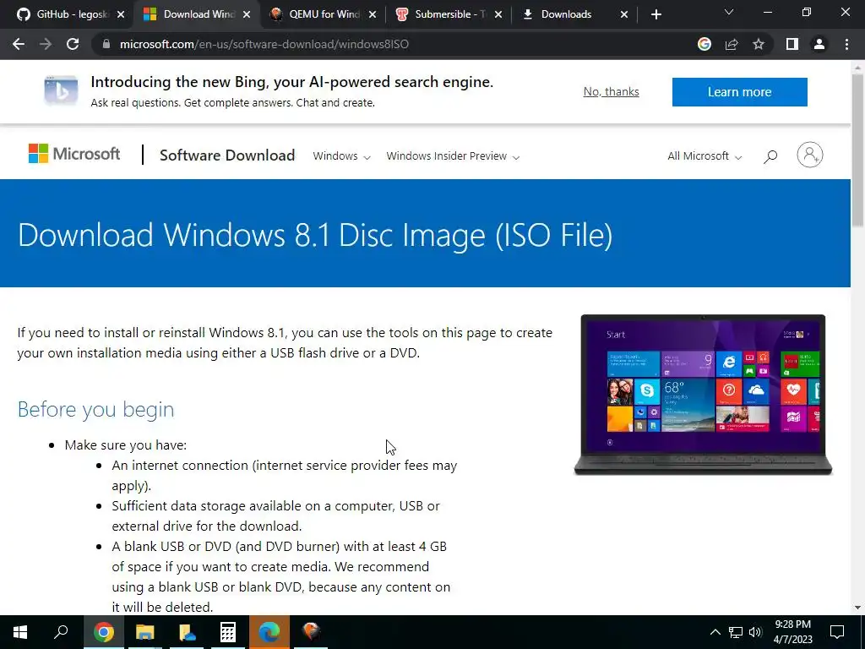Close the Downloads tab
Image resolution: width=865 pixels, height=649 pixels.
(624, 14)
